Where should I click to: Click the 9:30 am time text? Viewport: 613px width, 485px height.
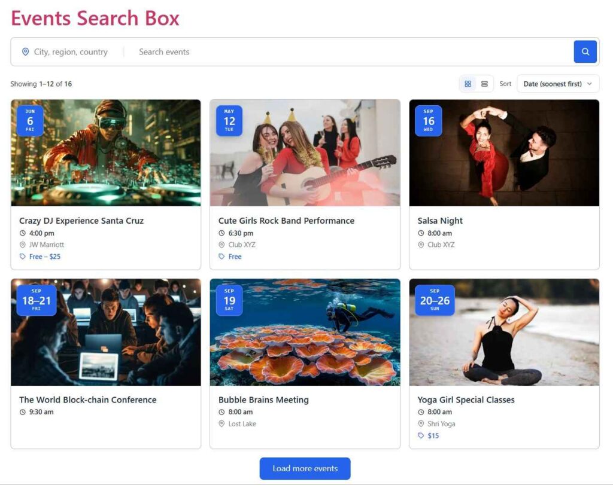click(x=41, y=412)
